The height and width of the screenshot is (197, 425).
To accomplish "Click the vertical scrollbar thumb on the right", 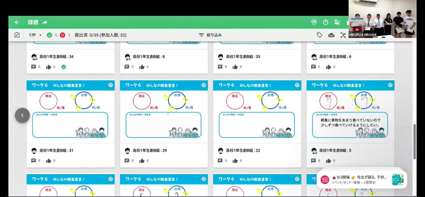I will [x=414, y=141].
